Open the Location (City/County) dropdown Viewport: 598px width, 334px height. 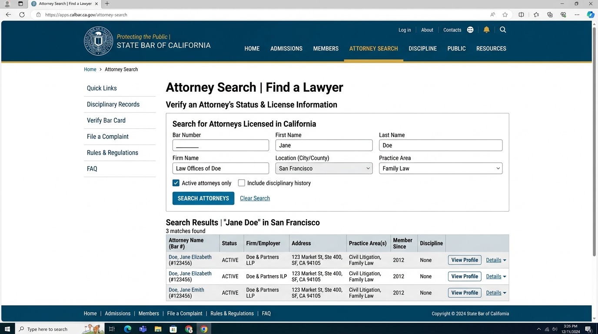pos(324,168)
